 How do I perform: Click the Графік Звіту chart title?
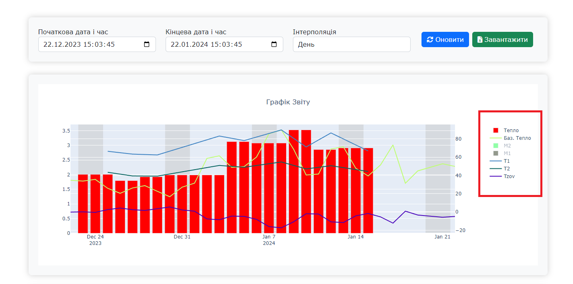(288, 102)
